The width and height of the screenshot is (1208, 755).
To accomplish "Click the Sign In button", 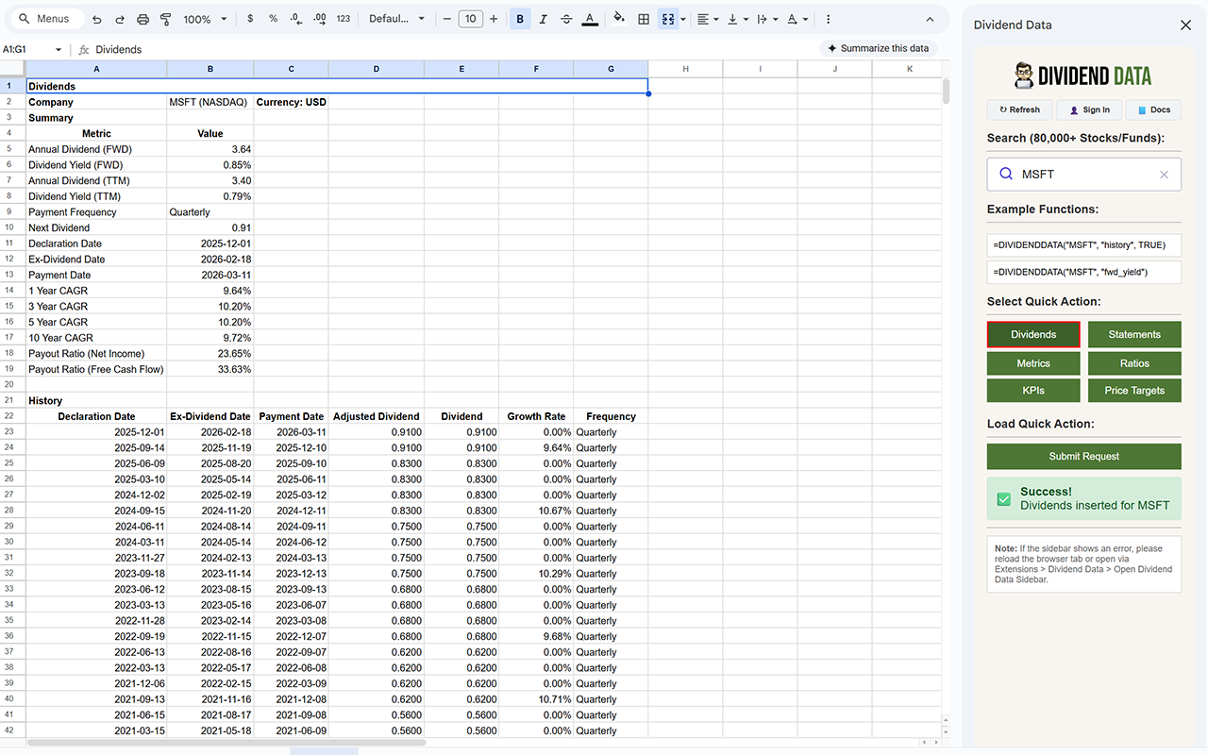I will pos(1089,109).
